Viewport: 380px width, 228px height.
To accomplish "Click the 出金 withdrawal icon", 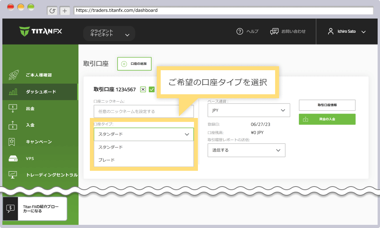I will pyautogui.click(x=13, y=108).
